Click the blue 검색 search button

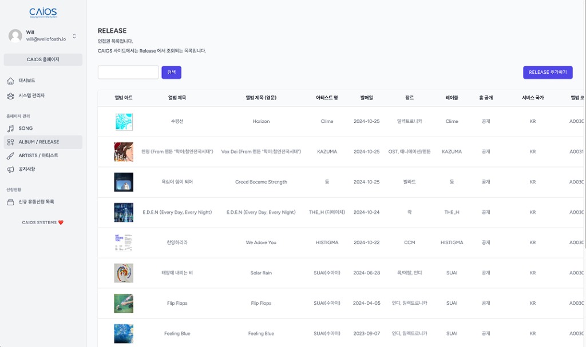click(171, 73)
